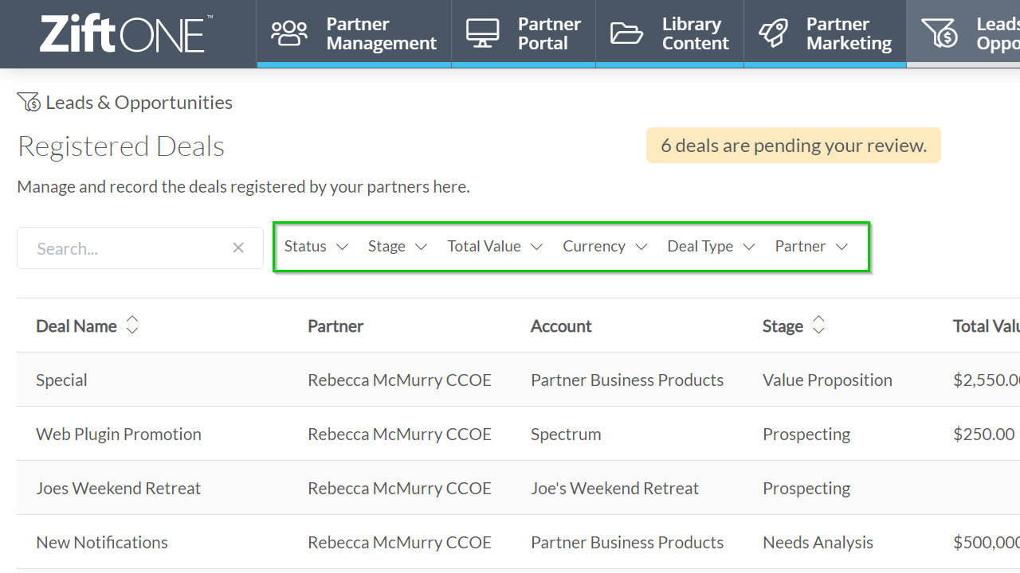Switch to the Partner Management tab

(x=353, y=33)
